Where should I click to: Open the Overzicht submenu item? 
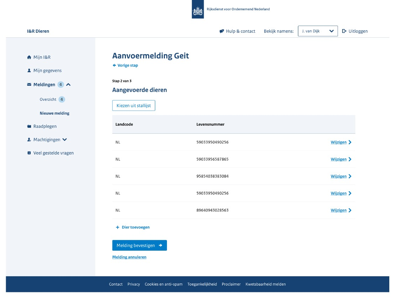pos(48,99)
